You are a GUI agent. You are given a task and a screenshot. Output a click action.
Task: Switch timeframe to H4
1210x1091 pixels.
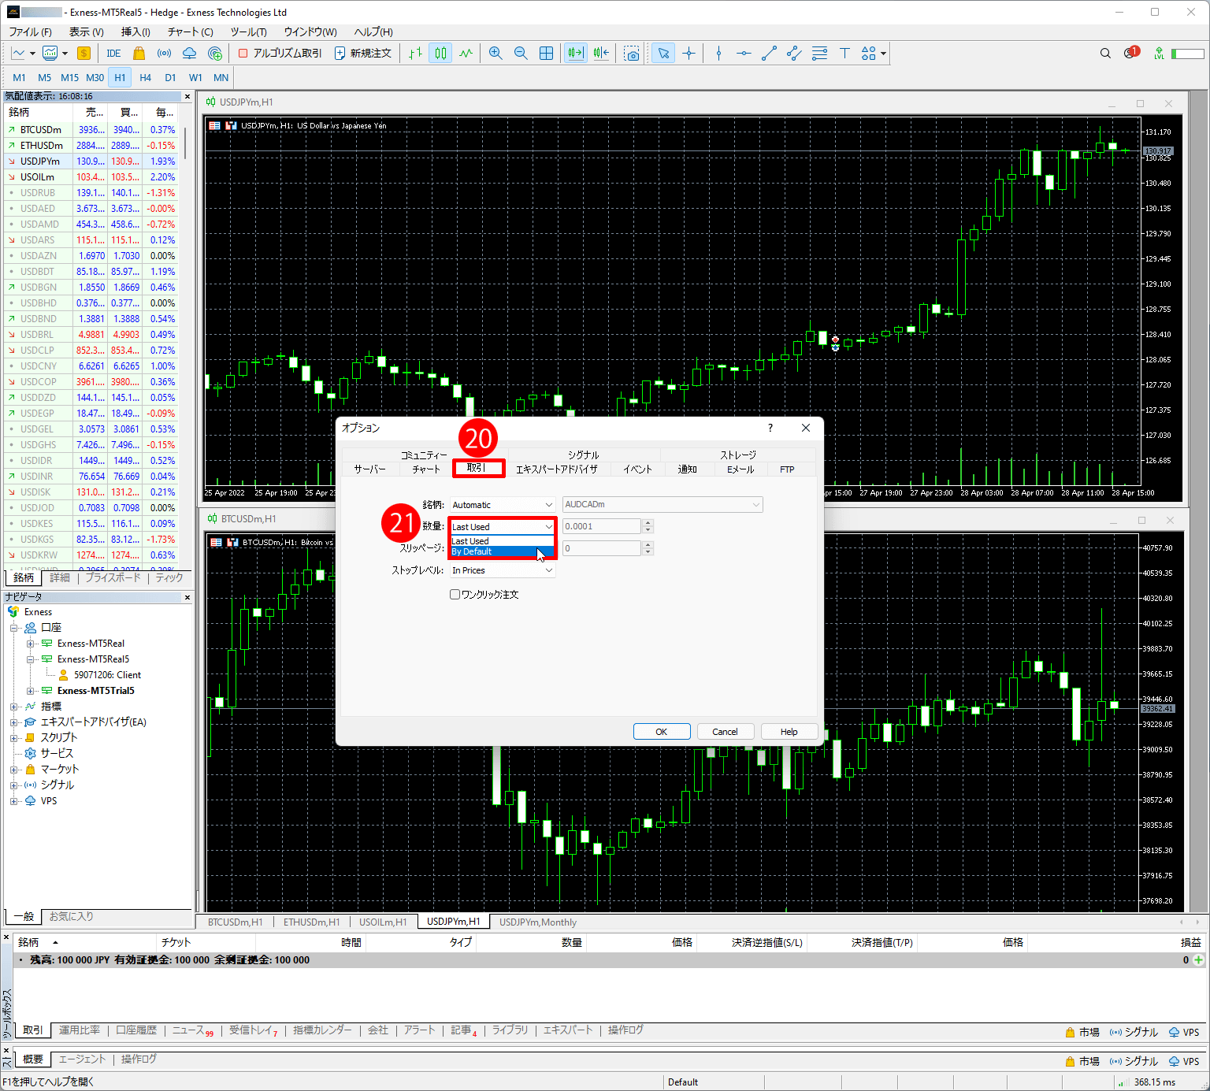[145, 78]
